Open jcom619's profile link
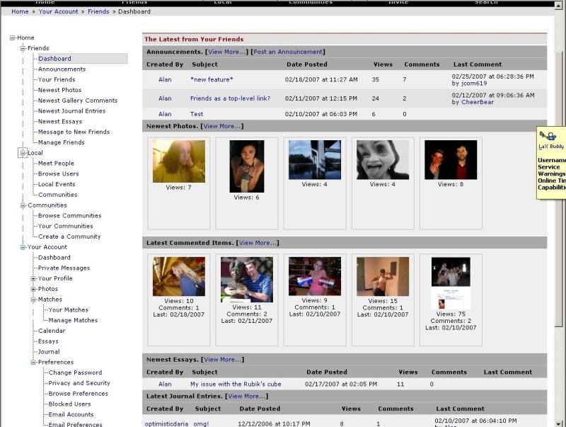 [474, 84]
